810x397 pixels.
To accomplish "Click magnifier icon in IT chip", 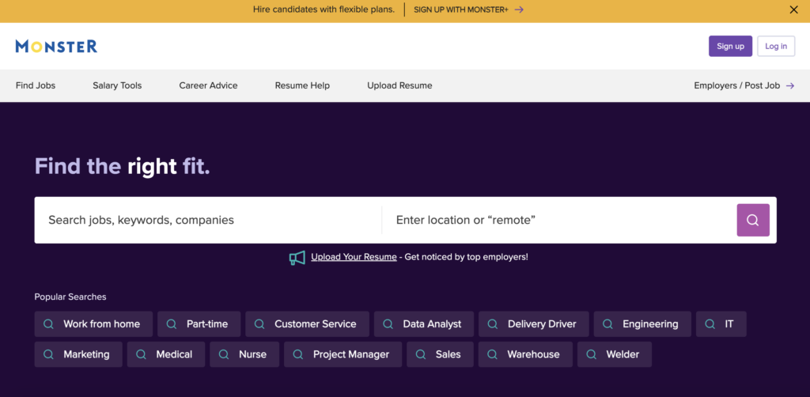I will coord(710,324).
